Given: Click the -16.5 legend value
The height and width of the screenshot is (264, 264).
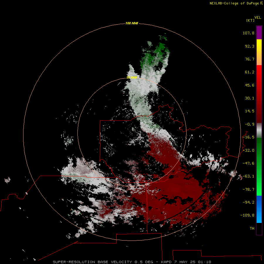Looking at the screenshot, I should 248,137.
